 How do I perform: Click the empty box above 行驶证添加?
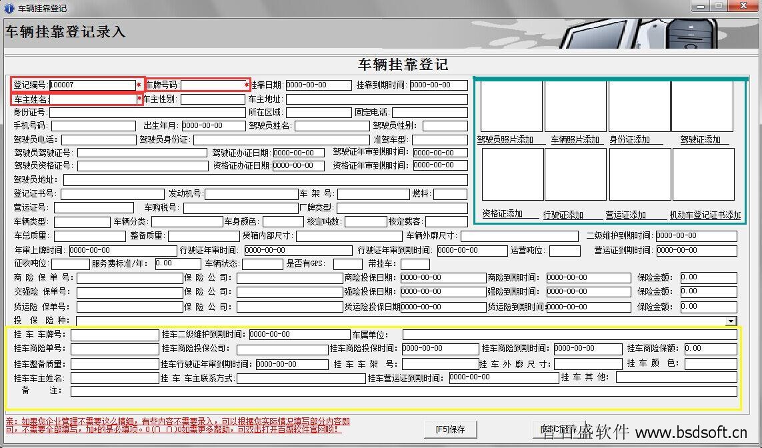575,174
